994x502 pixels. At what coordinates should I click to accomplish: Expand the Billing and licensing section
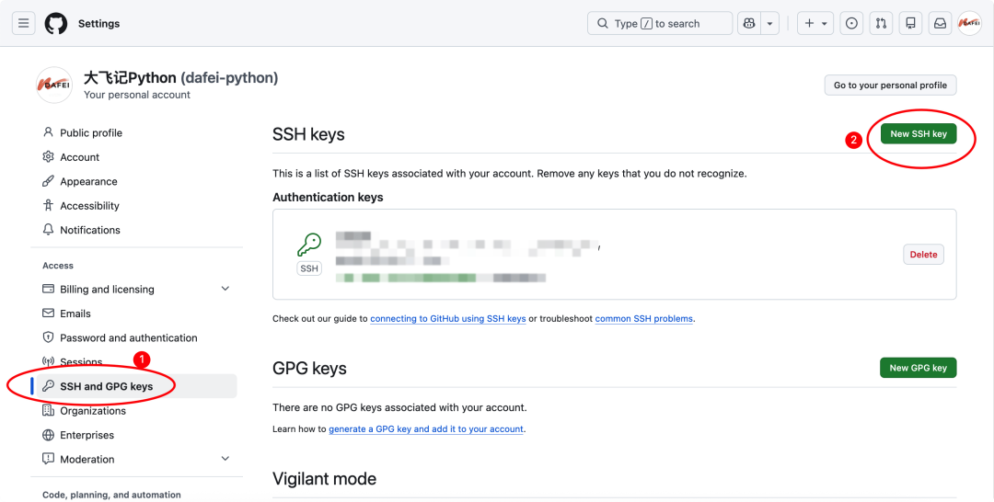(x=225, y=290)
